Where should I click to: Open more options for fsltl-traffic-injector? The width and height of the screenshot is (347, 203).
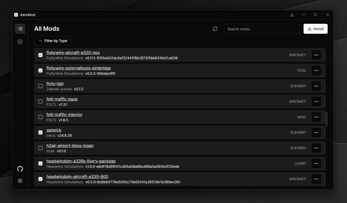316,117
